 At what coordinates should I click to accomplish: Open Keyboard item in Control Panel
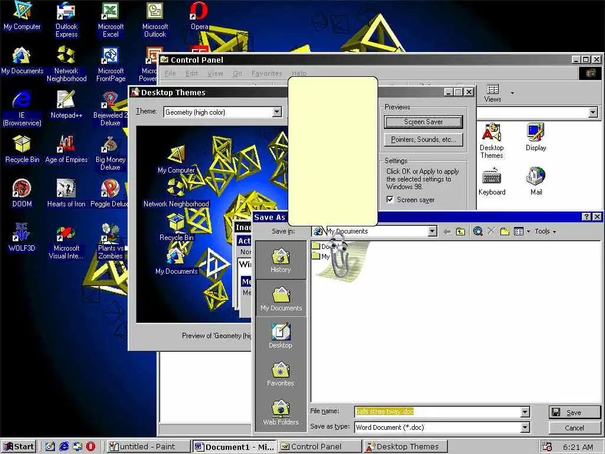click(492, 181)
